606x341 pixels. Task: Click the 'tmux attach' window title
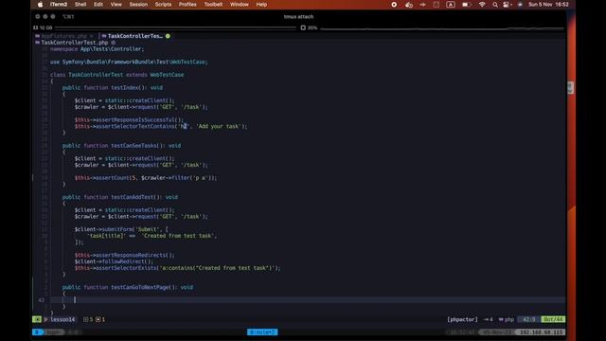pyautogui.click(x=298, y=17)
